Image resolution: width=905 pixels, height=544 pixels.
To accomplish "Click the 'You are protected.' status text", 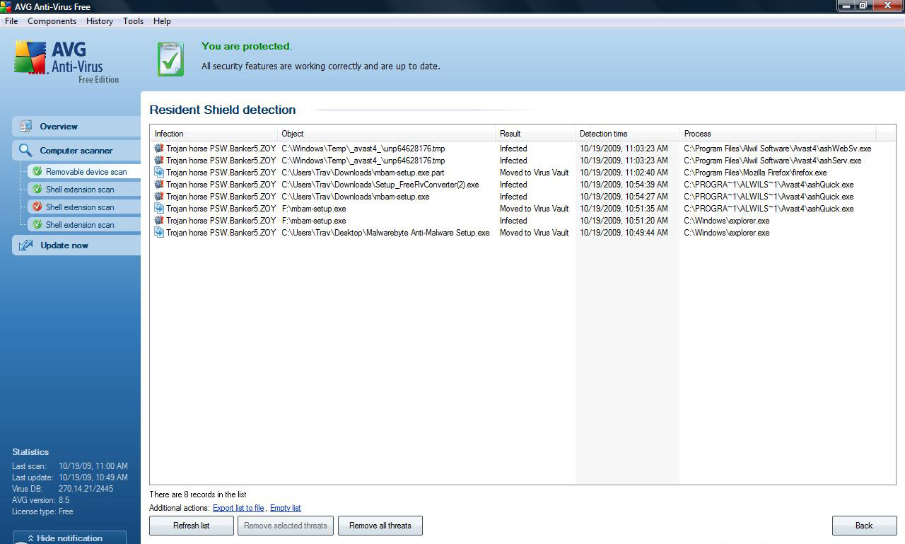I will pyautogui.click(x=246, y=46).
